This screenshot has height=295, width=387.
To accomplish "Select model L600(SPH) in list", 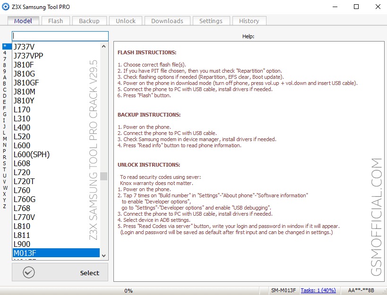I will point(56,154).
